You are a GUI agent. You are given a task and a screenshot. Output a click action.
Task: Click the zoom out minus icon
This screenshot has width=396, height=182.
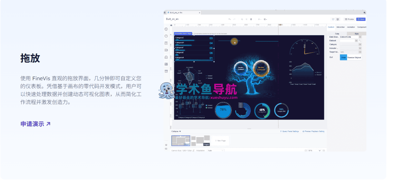[x=306, y=151]
